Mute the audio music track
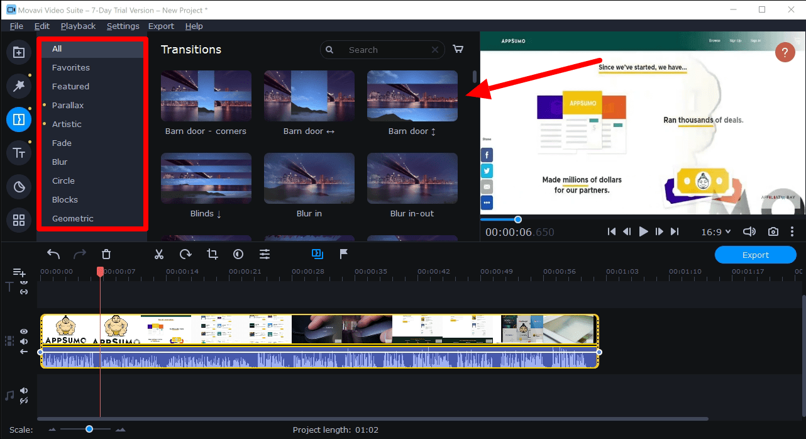 (x=24, y=391)
